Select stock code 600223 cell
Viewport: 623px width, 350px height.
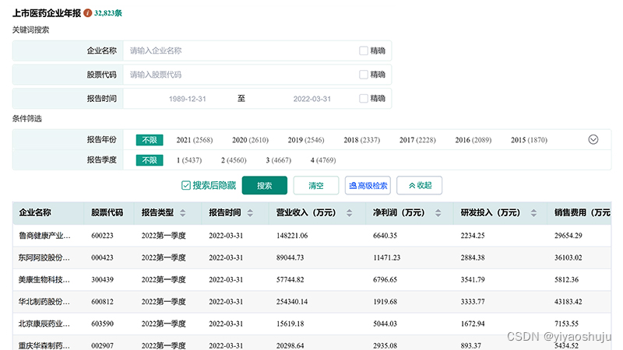click(102, 236)
